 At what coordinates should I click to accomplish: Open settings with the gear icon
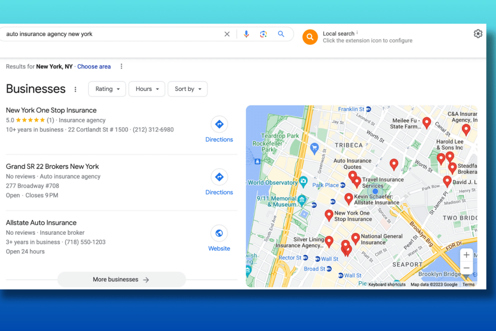pos(478,34)
